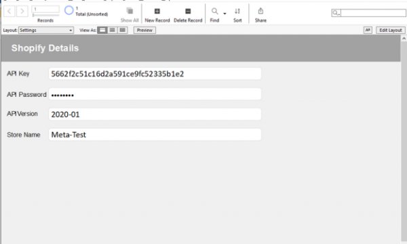Click the Edit Layout button
This screenshot has height=244, width=407.
[391, 30]
